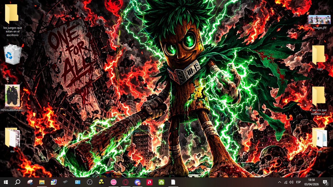The image size is (333, 187).
Task: Open the green Android app icon in taskbar
Action: [161, 182]
